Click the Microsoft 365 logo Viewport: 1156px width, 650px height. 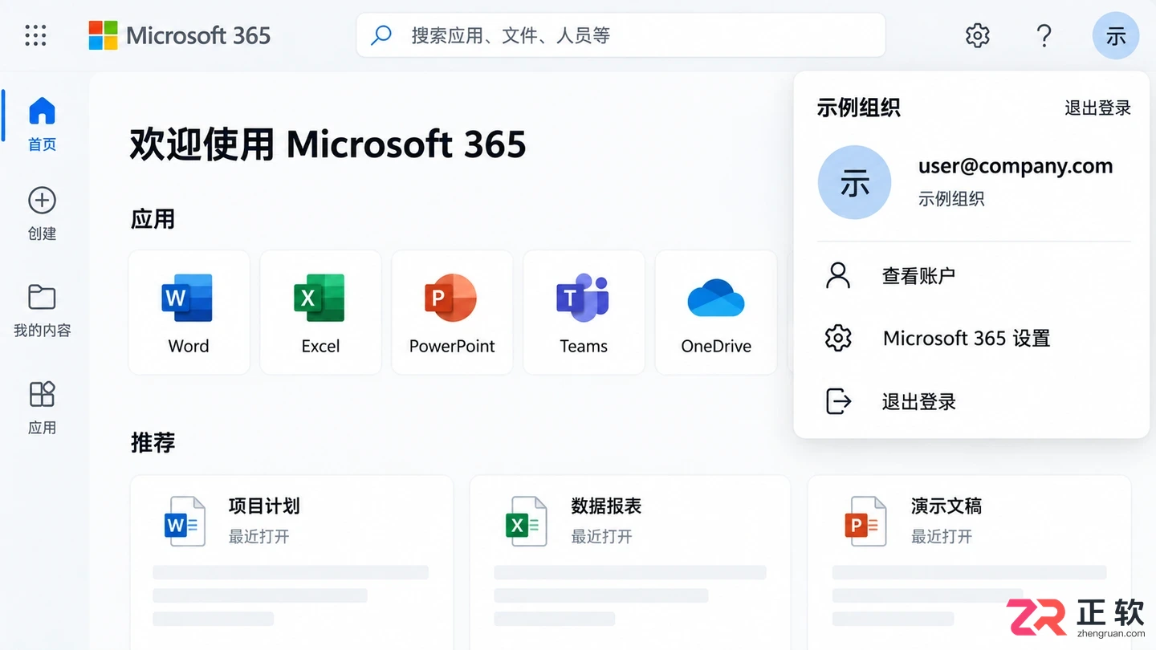(180, 35)
